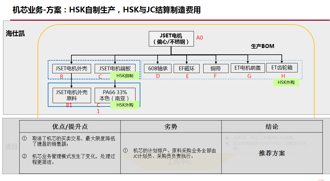Click the 结论 column header

click(271, 127)
